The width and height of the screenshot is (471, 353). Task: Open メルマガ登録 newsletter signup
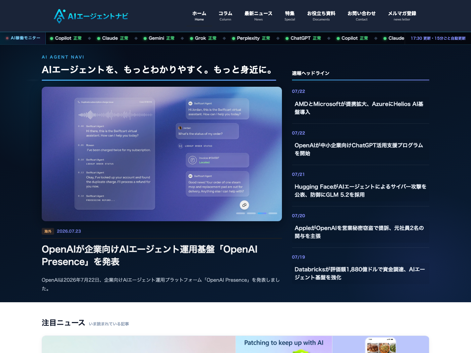[x=402, y=16]
